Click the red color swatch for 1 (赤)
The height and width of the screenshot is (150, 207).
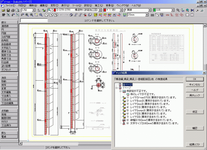(x=104, y=10)
